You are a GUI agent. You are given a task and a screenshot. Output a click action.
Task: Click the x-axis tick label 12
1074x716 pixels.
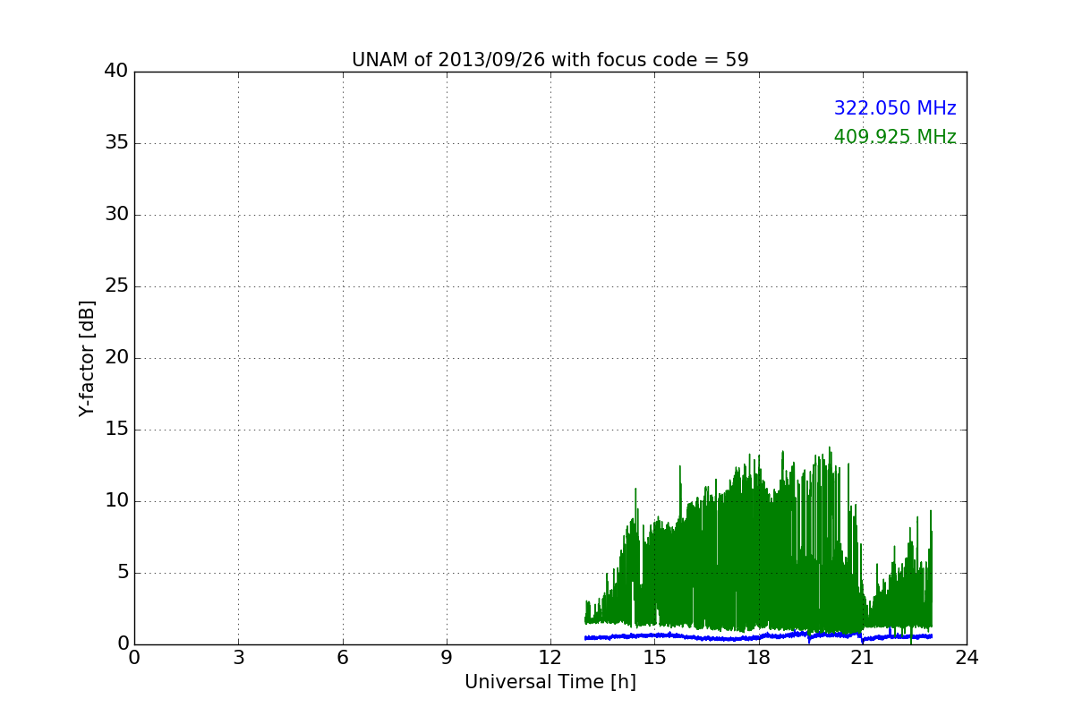pos(550,658)
